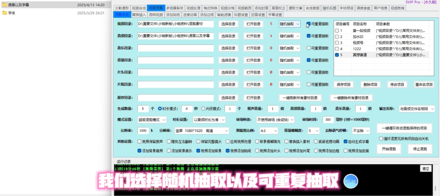Open 随机抽取 dropdown for 视频目录
This screenshot has width=440, height=196.
[x=289, y=24]
